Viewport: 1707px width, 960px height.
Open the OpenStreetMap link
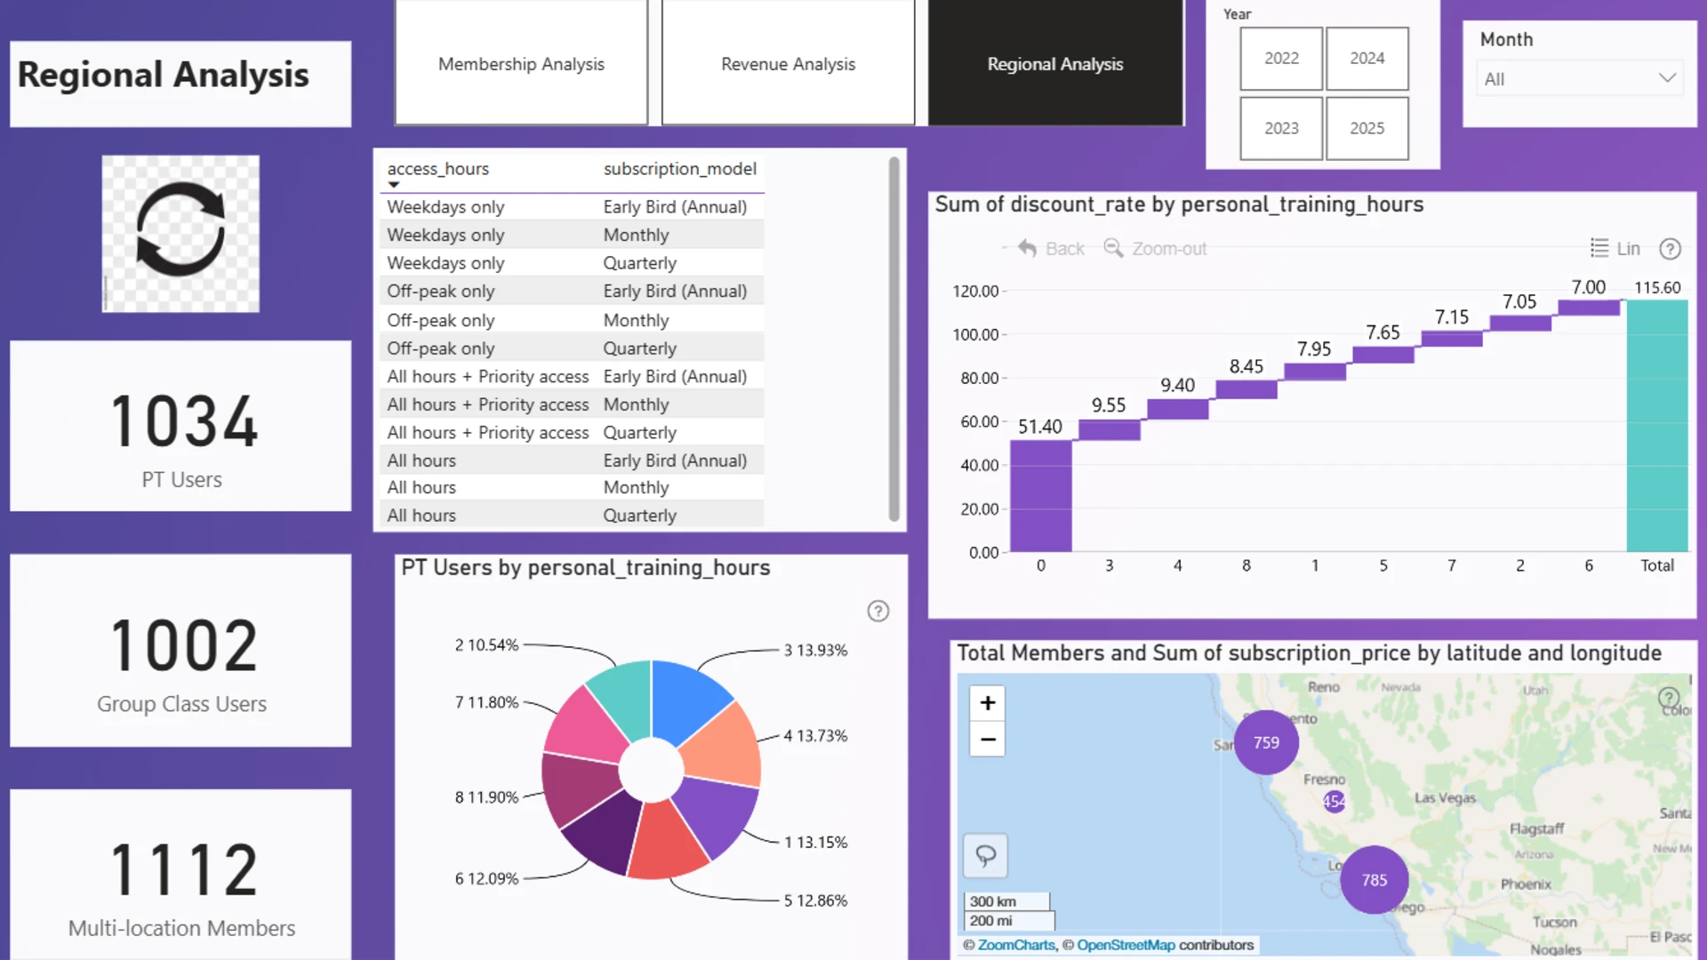(x=1126, y=945)
